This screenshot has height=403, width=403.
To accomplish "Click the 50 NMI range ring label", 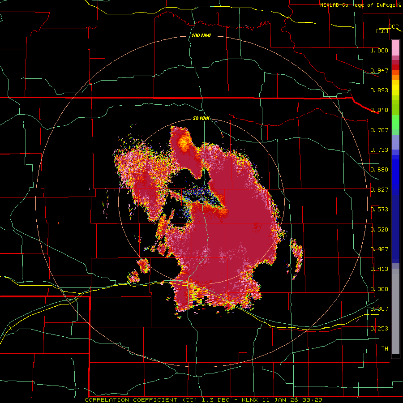I will (201, 119).
